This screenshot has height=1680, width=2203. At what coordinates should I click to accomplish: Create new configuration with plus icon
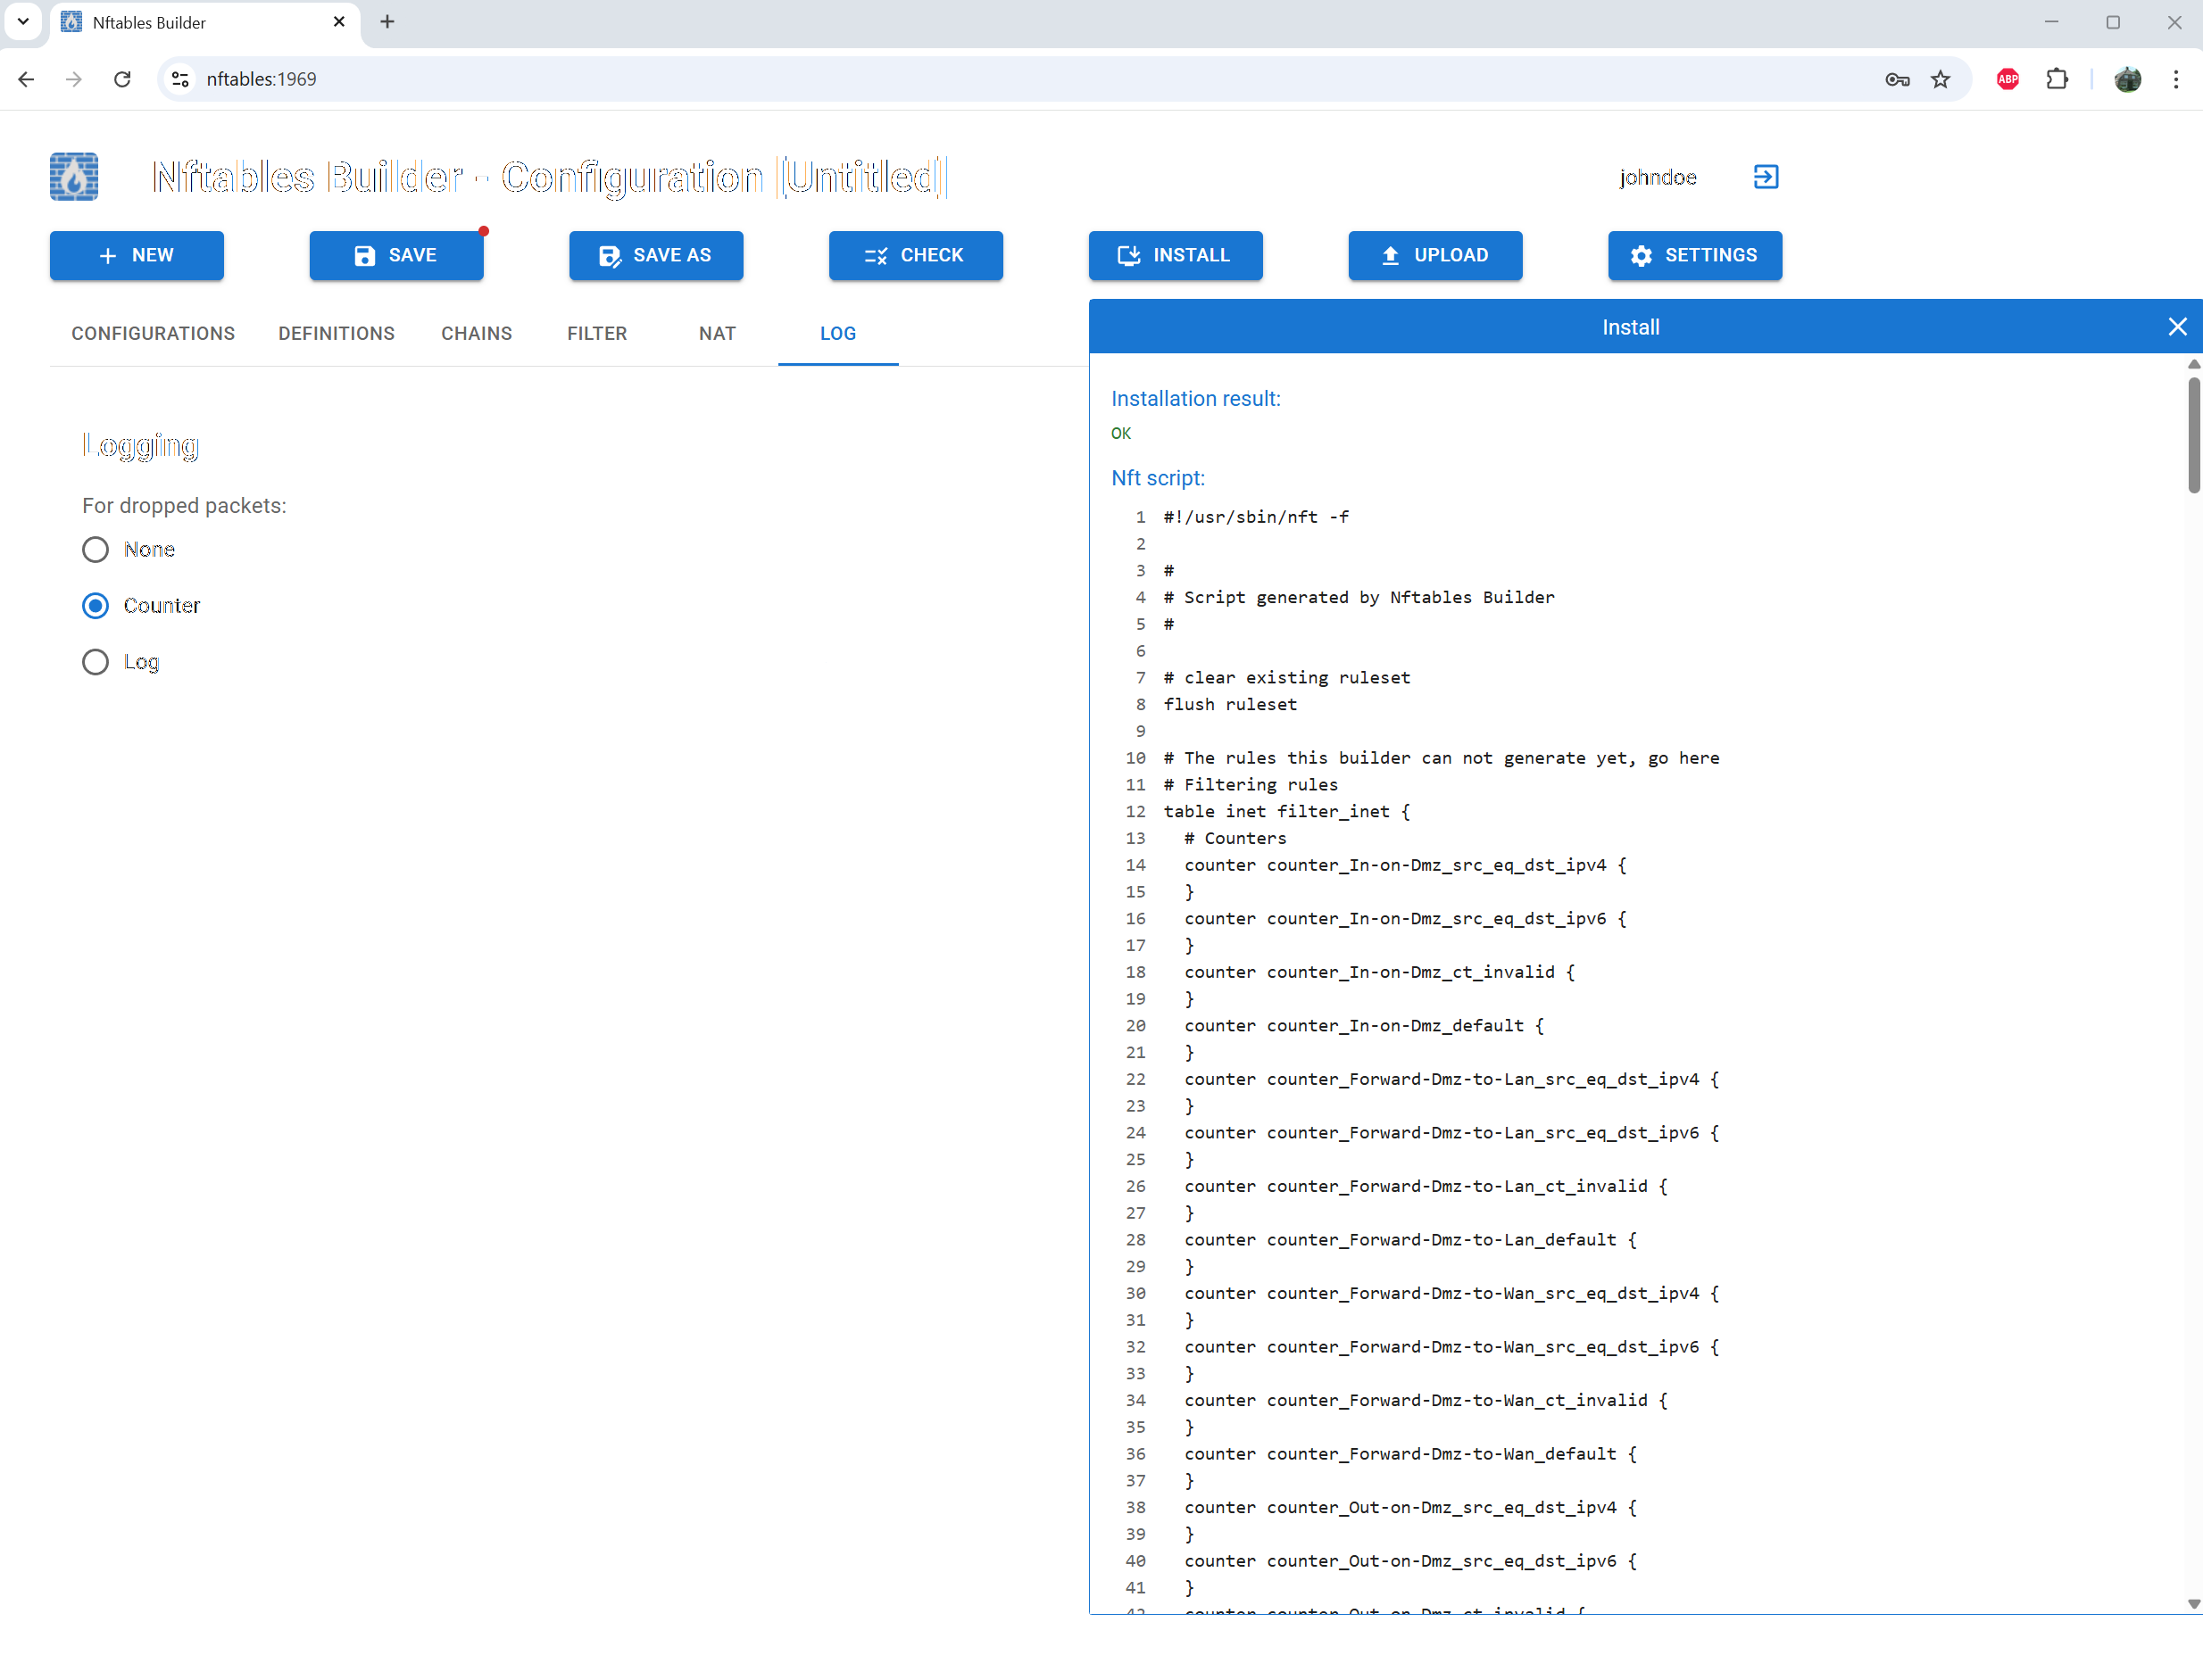coord(108,255)
